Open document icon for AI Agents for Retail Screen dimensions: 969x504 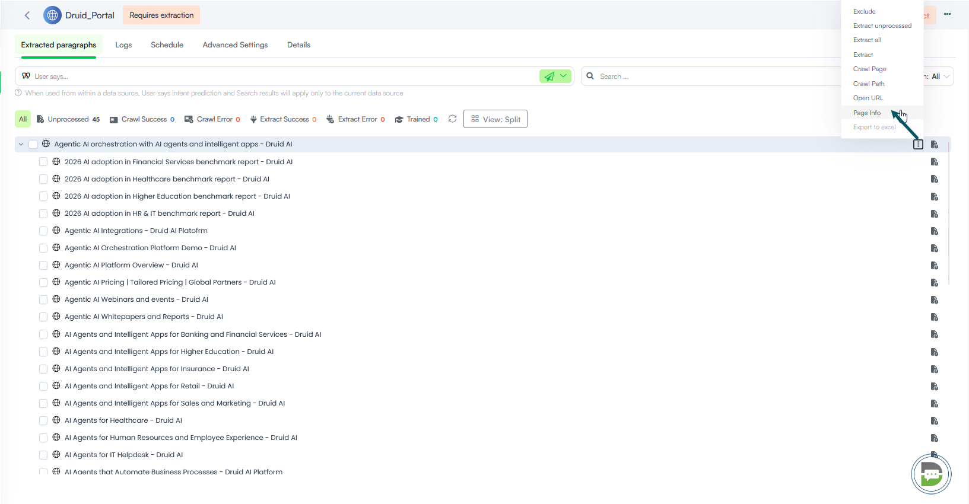point(935,386)
